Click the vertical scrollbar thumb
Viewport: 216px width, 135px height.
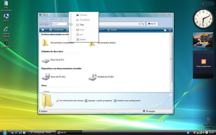click(171, 59)
